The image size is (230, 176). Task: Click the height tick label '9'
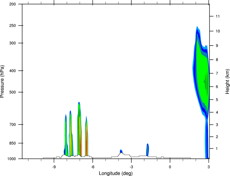217,46
